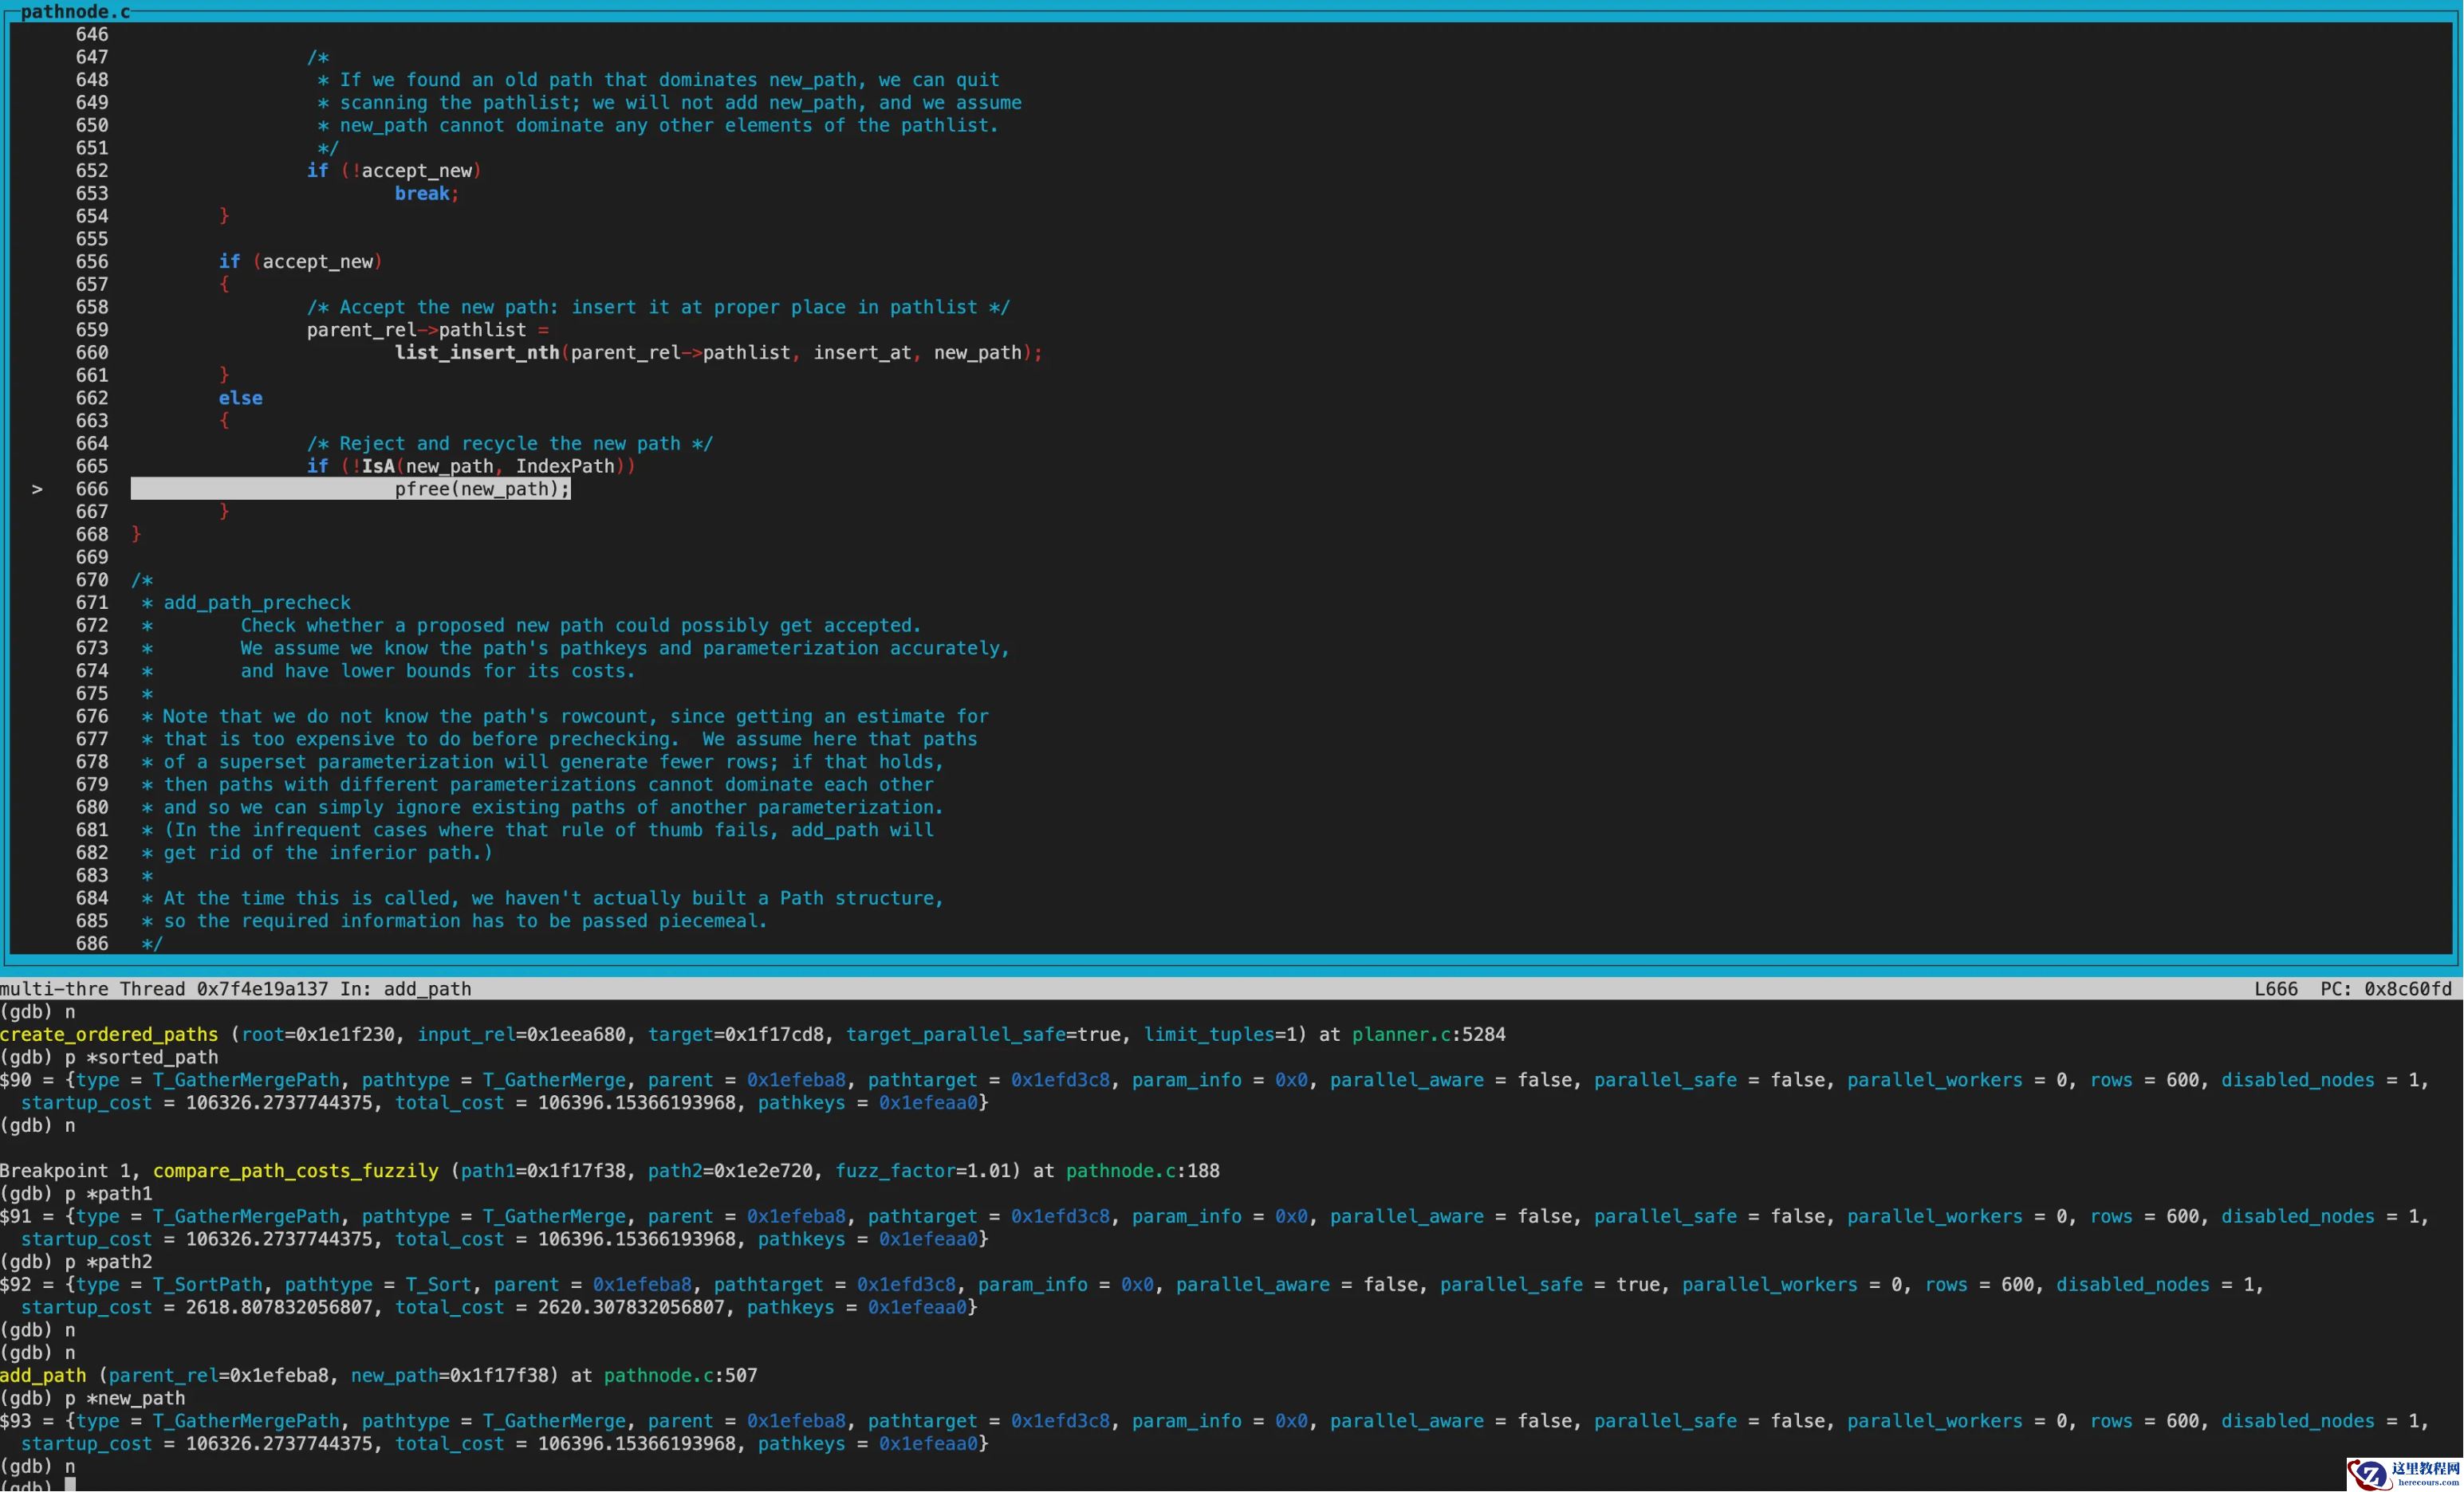Click line number 660 in the gutter

92,353
